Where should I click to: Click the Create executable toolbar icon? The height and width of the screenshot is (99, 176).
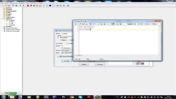click(13, 5)
